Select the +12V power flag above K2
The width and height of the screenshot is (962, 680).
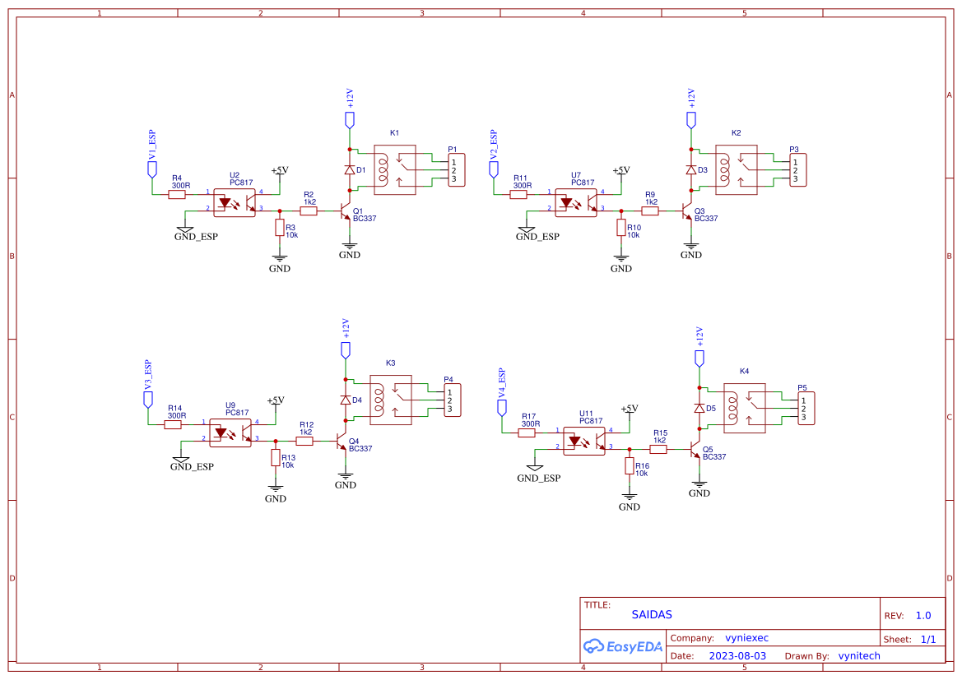[690, 118]
